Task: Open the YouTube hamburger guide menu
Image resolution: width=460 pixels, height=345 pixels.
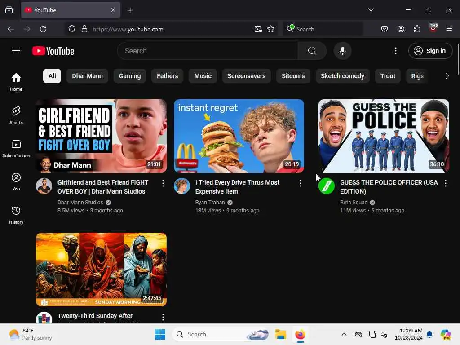Action: pyautogui.click(x=16, y=51)
